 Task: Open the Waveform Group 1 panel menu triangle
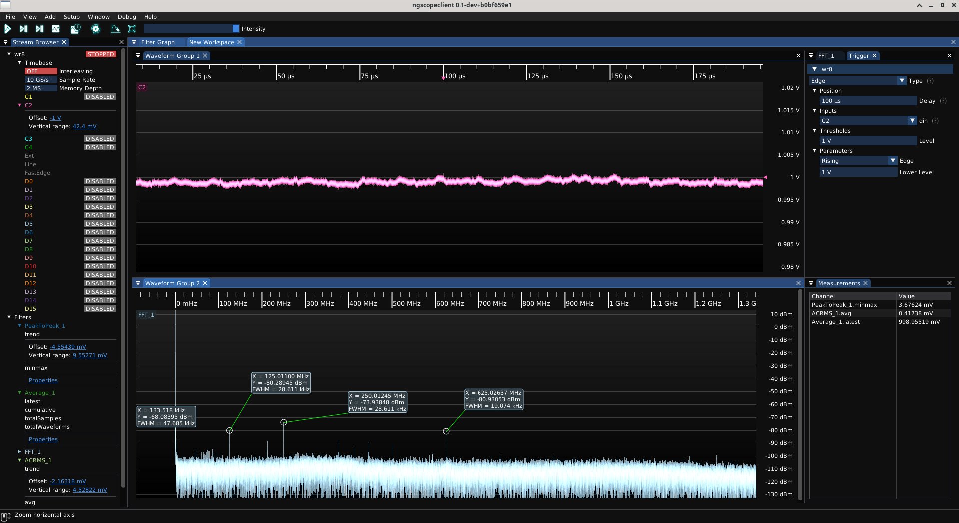pyautogui.click(x=138, y=56)
